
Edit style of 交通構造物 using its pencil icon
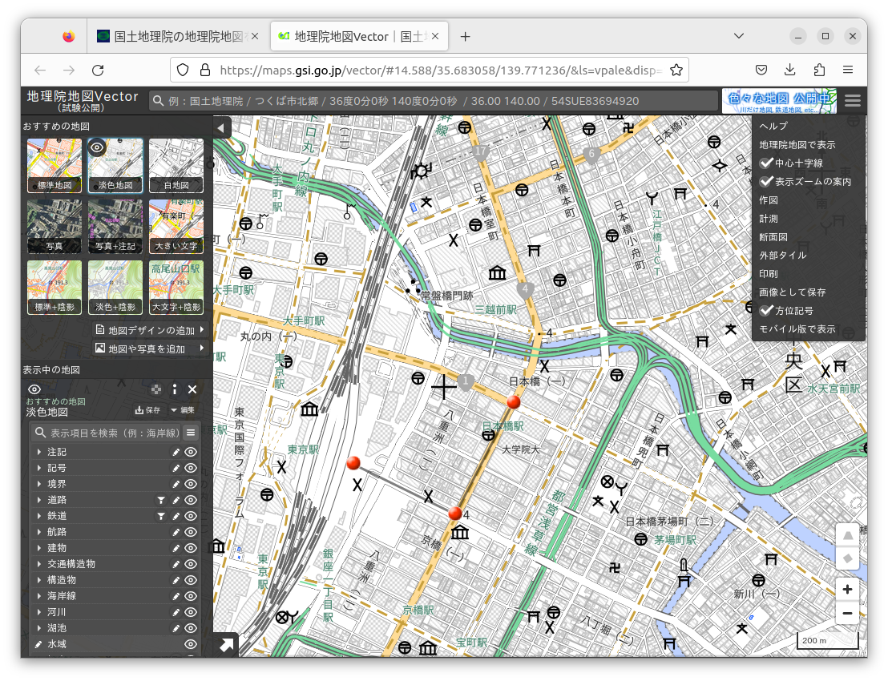(176, 564)
